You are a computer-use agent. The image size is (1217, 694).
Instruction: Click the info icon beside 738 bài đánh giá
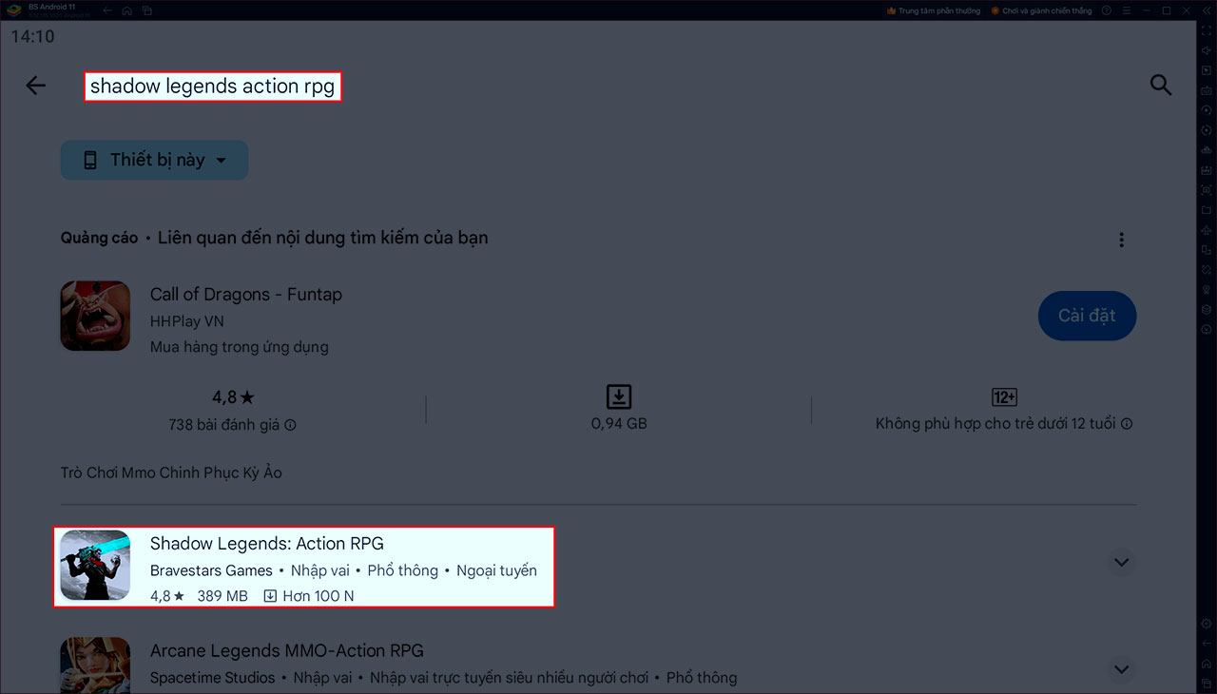[x=290, y=425]
